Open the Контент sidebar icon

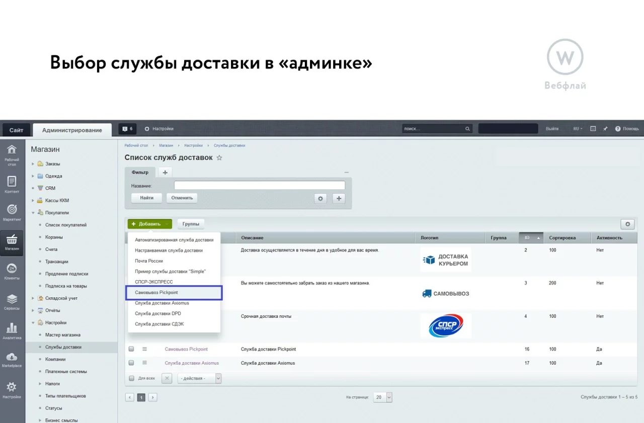[x=12, y=184]
